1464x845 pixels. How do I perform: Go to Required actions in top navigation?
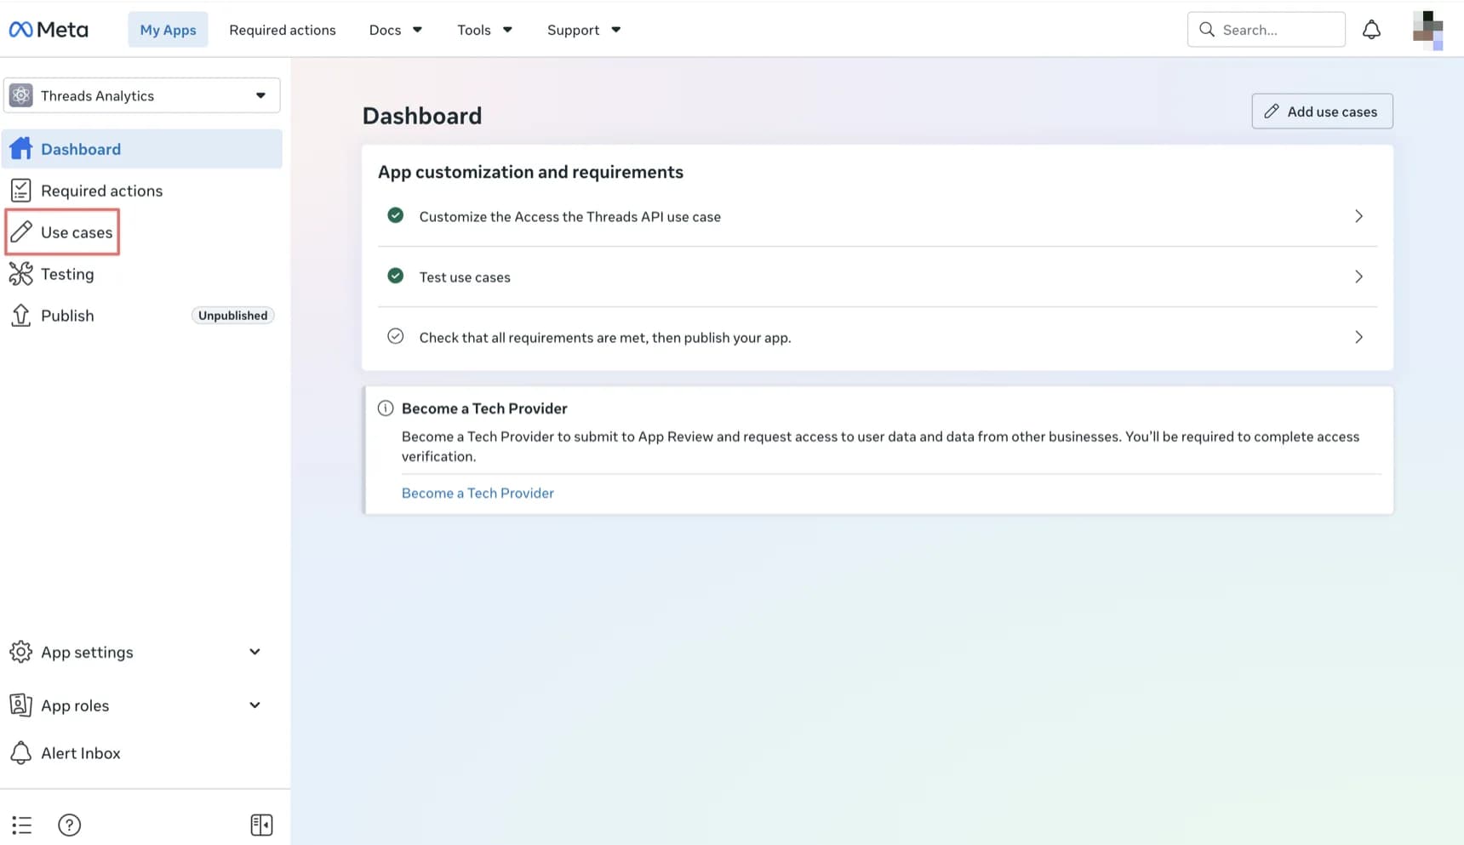pos(283,30)
